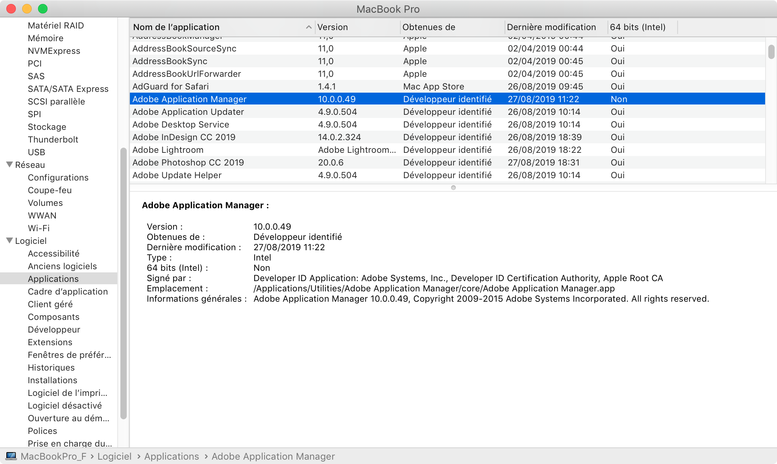The height and width of the screenshot is (464, 777).
Task: Sort by Nom de l'application column header
Action: [222, 27]
